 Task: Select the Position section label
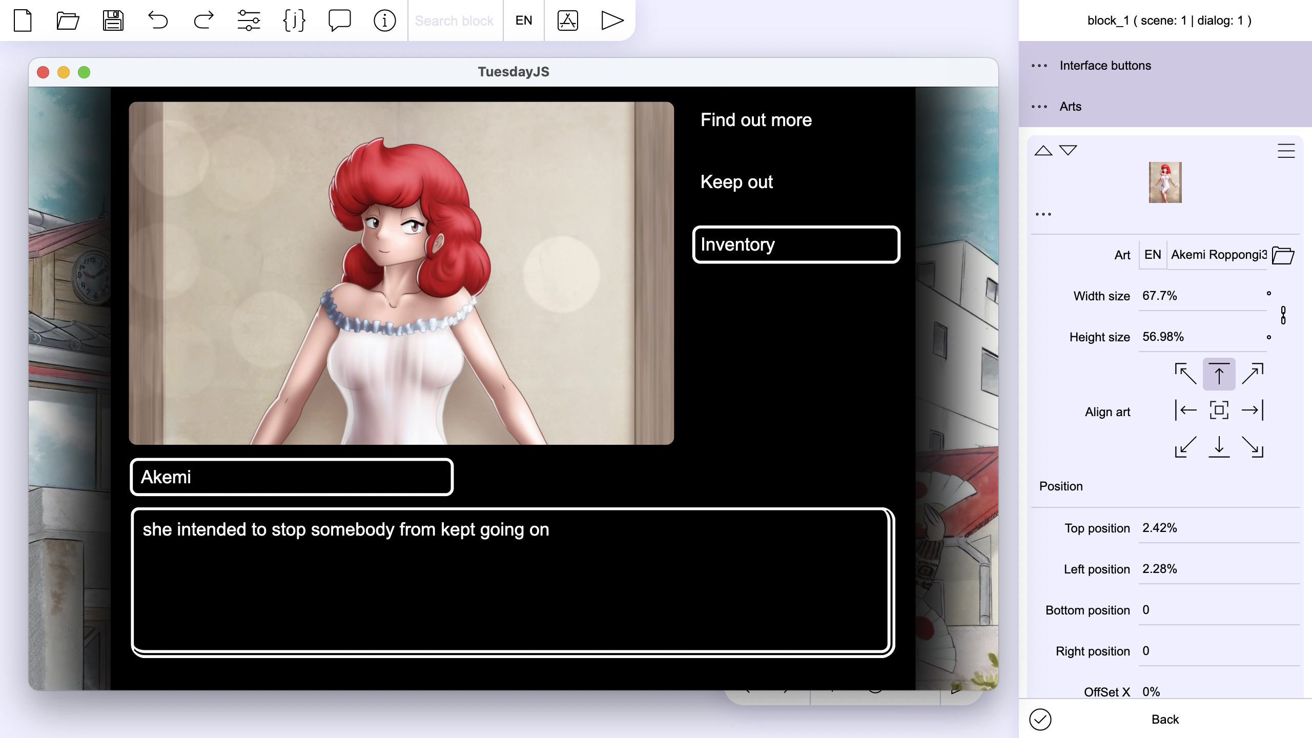pos(1061,486)
